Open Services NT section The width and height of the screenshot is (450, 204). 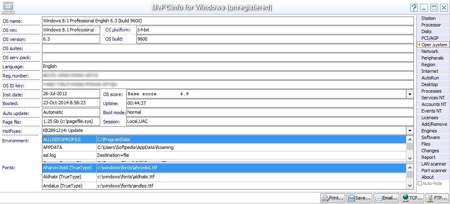click(433, 98)
